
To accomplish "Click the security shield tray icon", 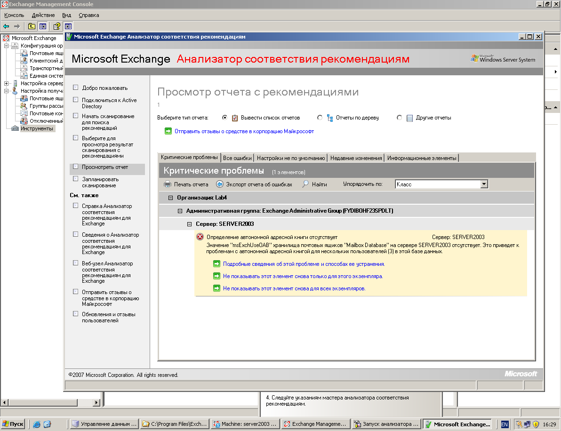I will [x=536, y=424].
